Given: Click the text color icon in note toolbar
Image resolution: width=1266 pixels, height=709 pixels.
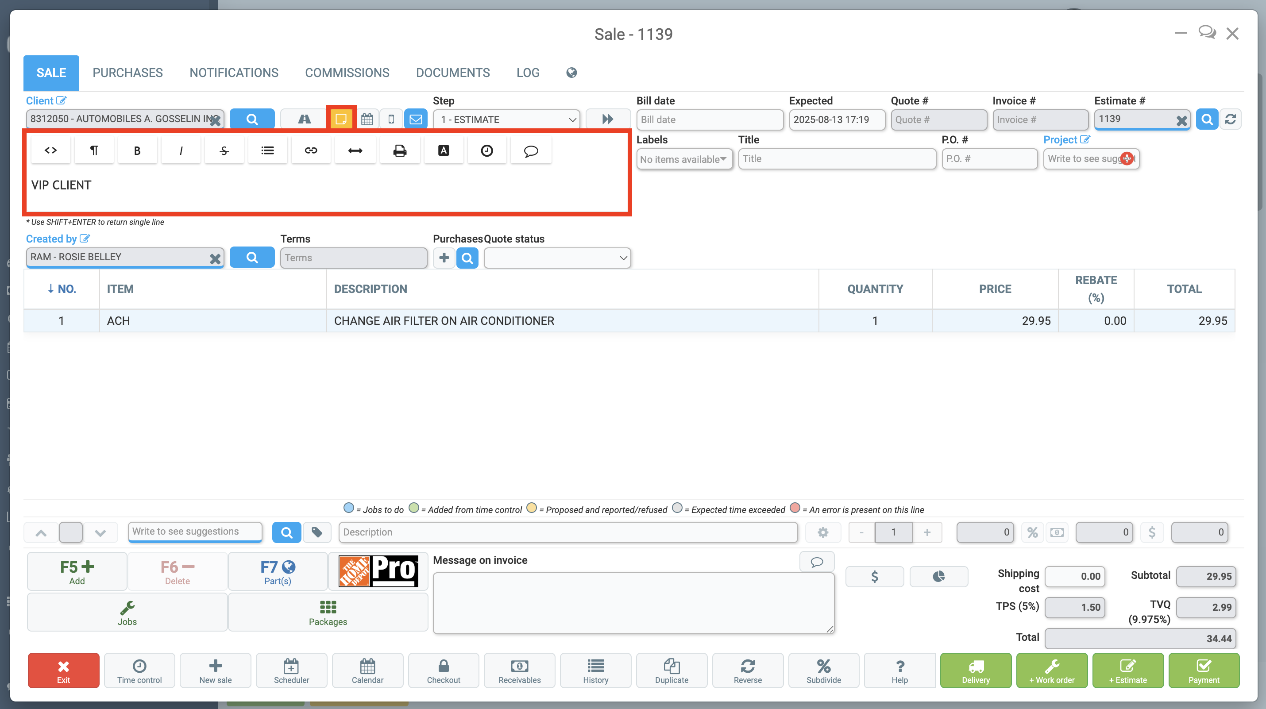Looking at the screenshot, I should [x=443, y=150].
